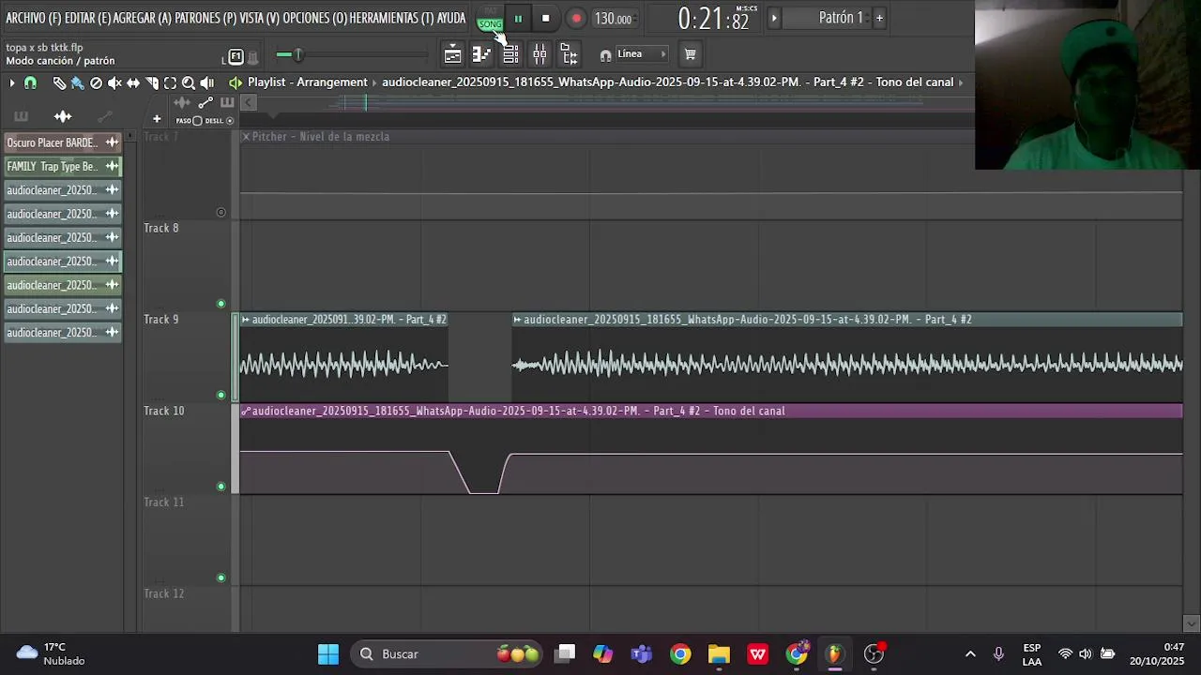Open the Playlist window button in toolbar
The image size is (1201, 675).
453,54
